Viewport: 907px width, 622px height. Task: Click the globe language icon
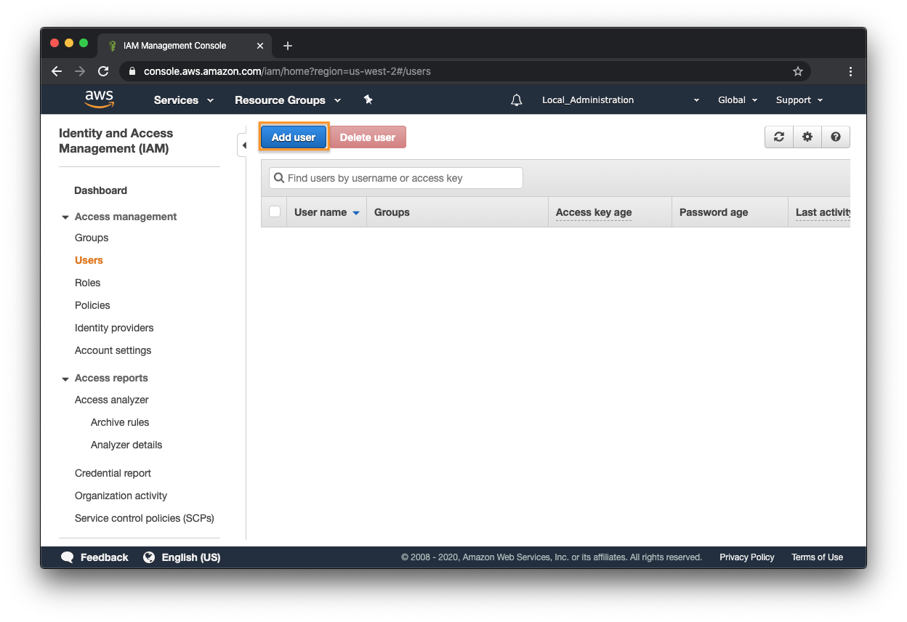click(149, 557)
